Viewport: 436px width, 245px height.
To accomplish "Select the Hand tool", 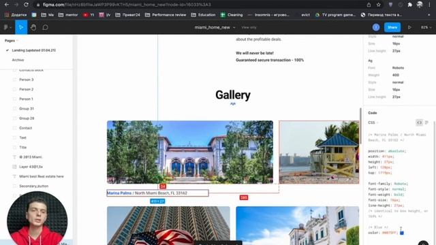I will 33,27.
